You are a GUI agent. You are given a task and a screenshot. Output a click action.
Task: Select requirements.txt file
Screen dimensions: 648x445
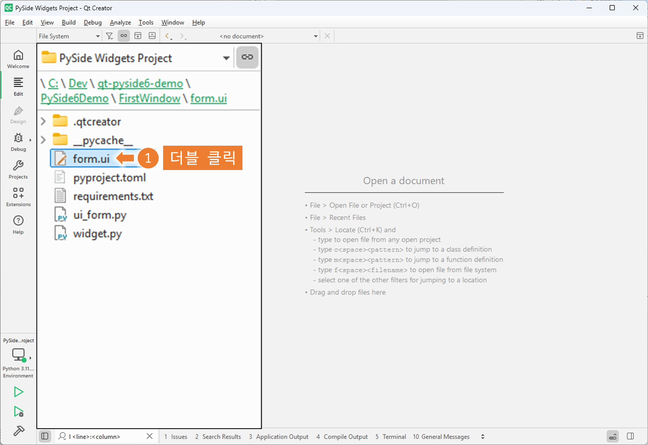pos(113,196)
